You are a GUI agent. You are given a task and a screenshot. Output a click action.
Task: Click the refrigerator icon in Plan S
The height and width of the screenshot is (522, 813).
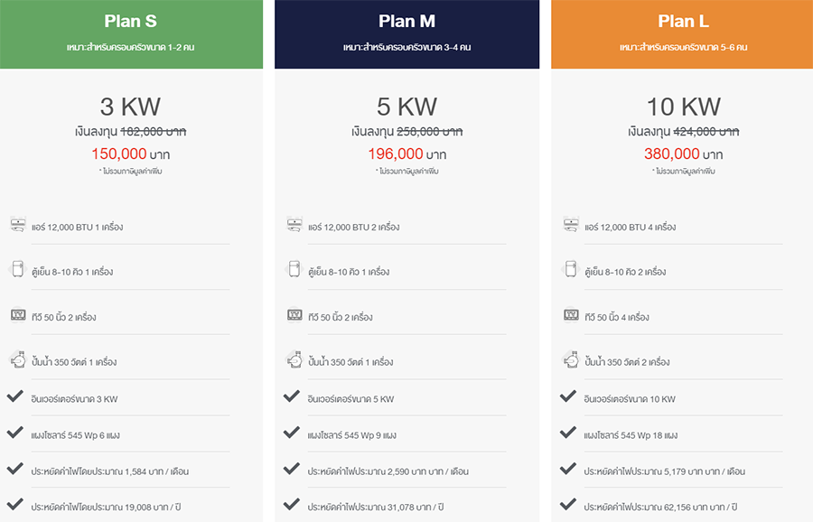pyautogui.click(x=17, y=270)
